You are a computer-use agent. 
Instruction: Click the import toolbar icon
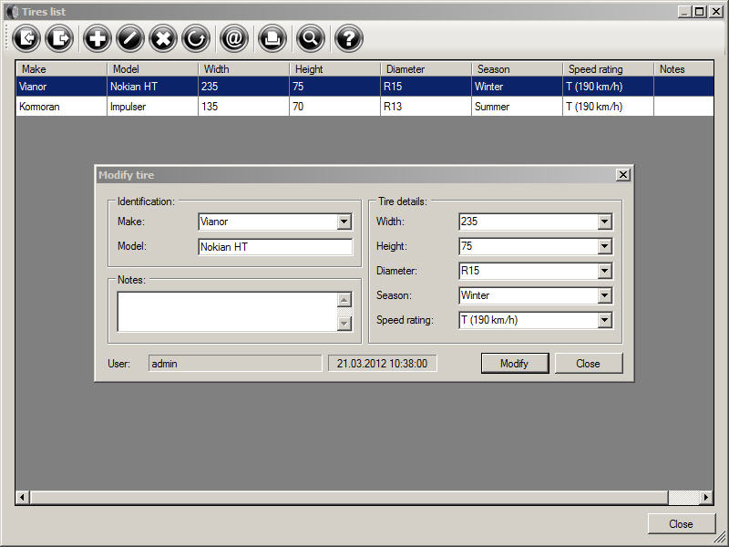tap(26, 38)
